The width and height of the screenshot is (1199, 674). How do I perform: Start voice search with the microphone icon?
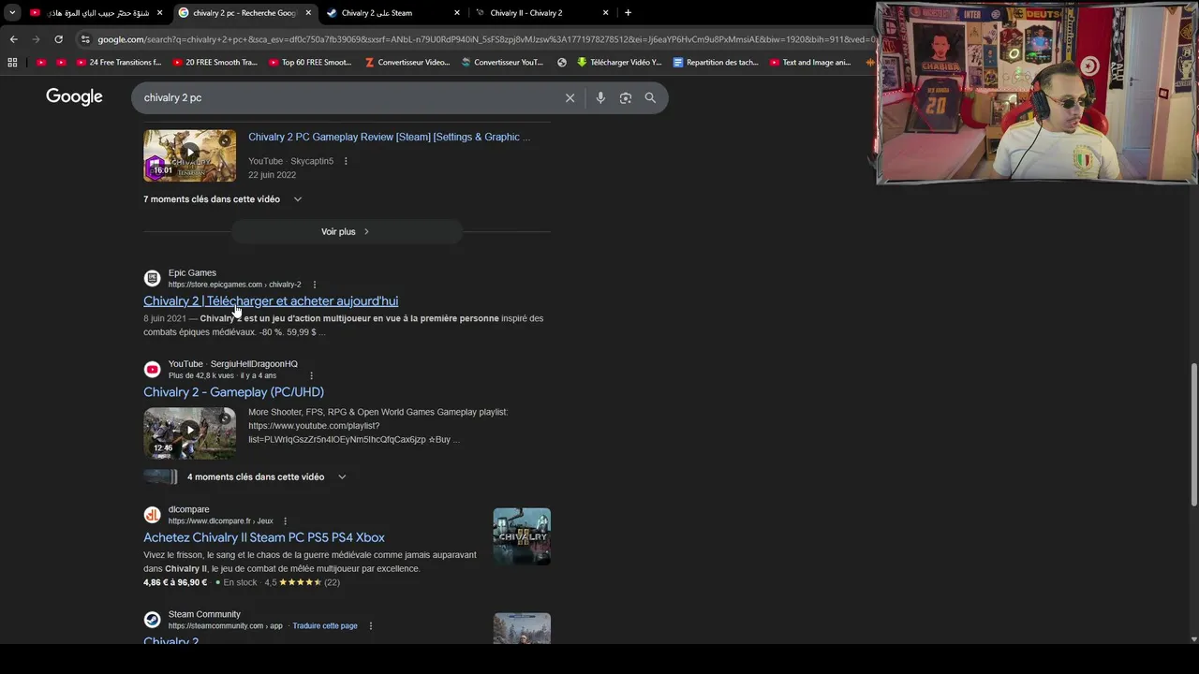coord(600,97)
